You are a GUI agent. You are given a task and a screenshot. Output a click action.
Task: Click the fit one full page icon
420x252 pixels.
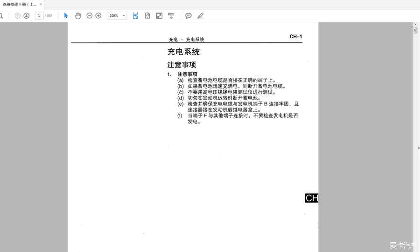147,16
